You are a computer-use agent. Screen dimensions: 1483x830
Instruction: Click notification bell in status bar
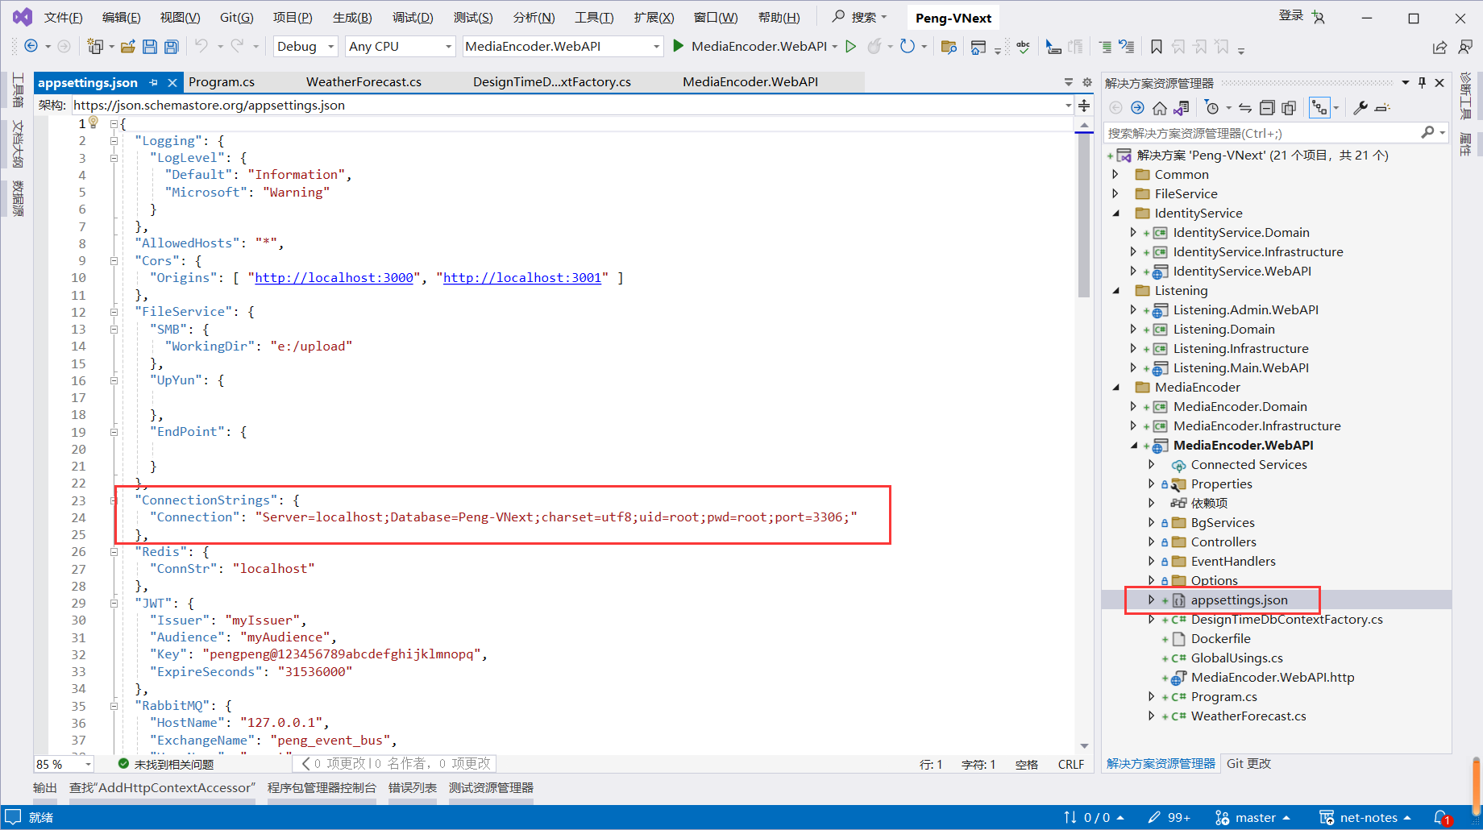(1441, 817)
